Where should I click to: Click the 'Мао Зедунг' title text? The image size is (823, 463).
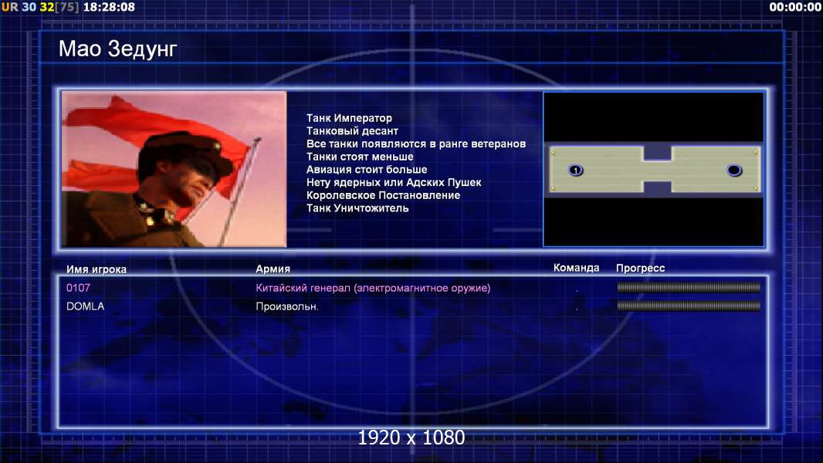point(117,49)
